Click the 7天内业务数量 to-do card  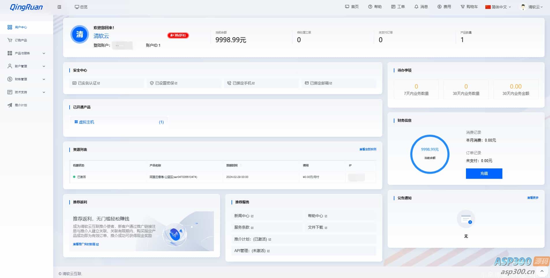[416, 89]
